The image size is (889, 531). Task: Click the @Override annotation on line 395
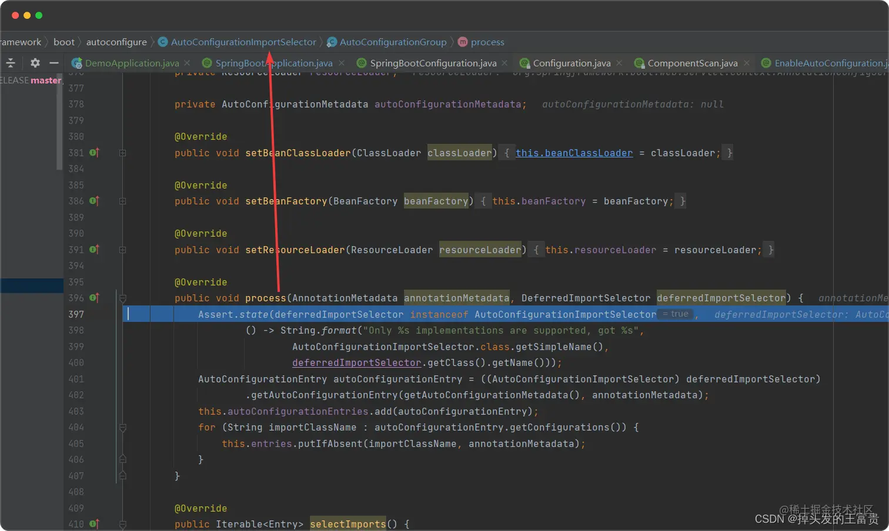pos(201,282)
